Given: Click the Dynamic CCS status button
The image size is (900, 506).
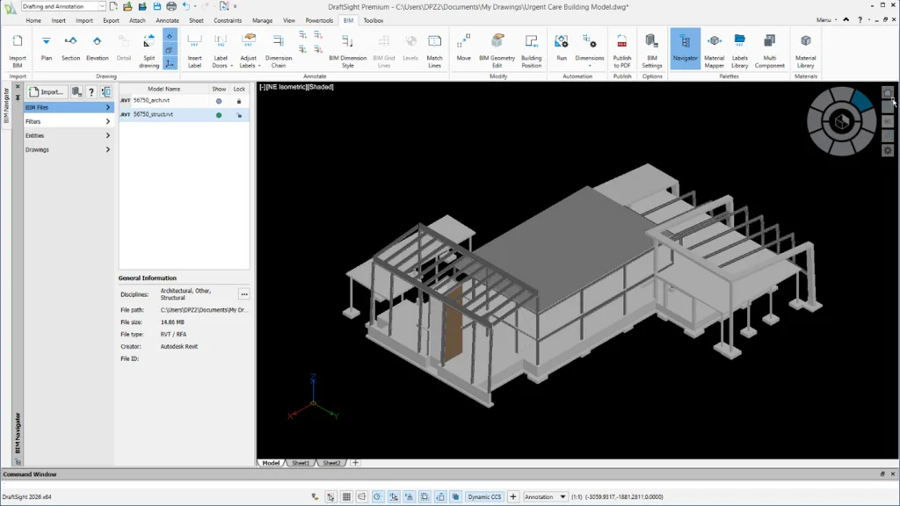Looking at the screenshot, I should point(484,497).
